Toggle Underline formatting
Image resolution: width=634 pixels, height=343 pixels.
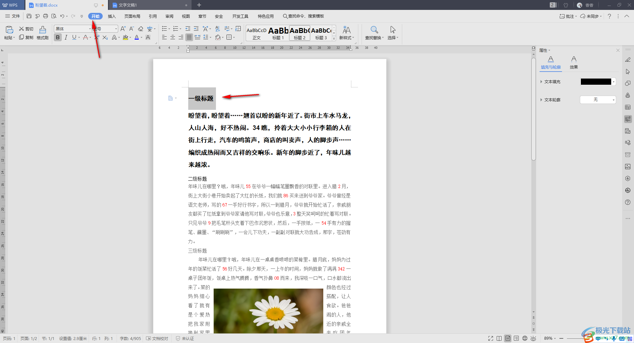(74, 38)
